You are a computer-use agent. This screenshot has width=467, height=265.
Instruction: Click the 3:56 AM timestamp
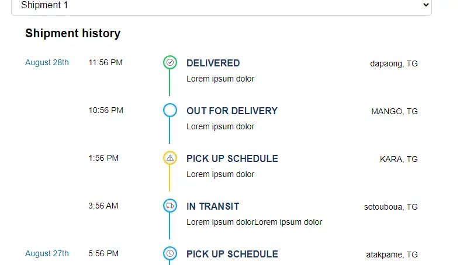pyautogui.click(x=103, y=206)
